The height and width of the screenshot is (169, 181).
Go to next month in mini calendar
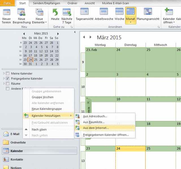click(58, 34)
